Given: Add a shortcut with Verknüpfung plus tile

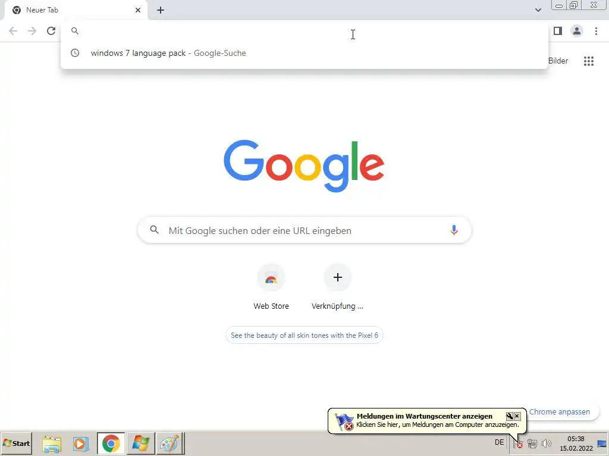Looking at the screenshot, I should (x=338, y=278).
